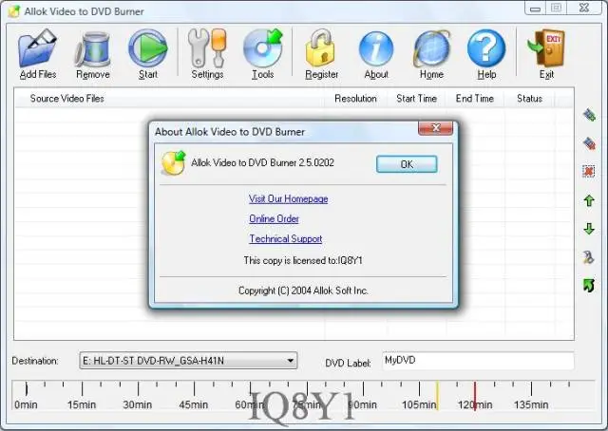
Task: Click the Resolution column header
Action: click(x=355, y=99)
